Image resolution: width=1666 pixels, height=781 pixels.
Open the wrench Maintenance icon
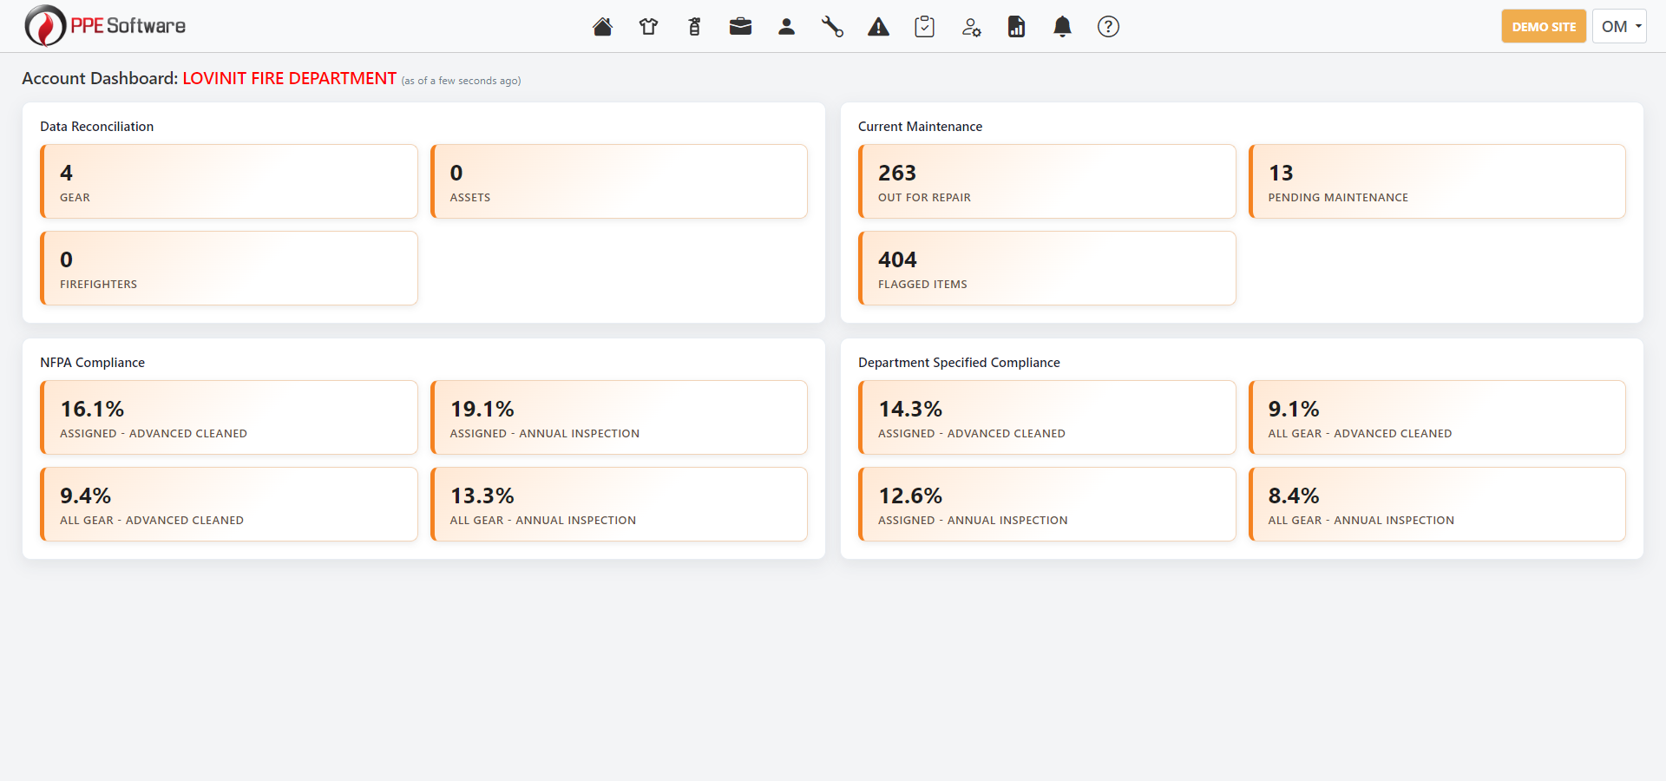click(x=832, y=27)
